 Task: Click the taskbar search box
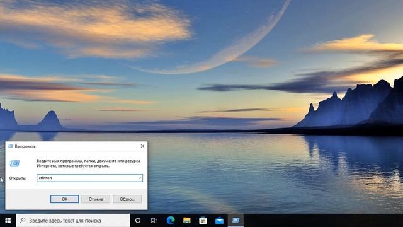73,221
